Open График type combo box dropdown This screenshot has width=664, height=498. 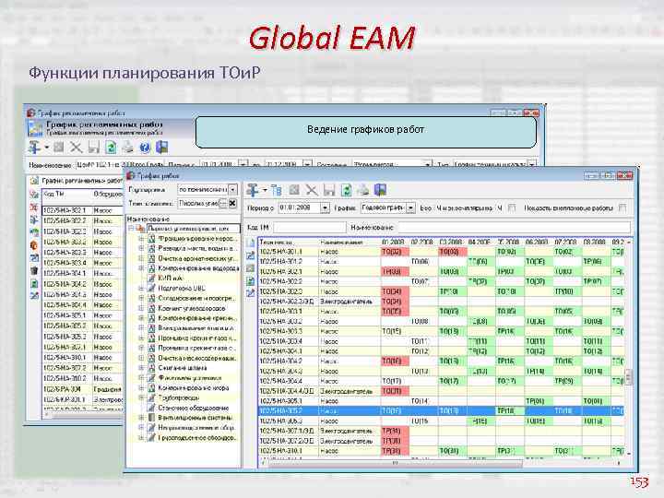coord(410,207)
